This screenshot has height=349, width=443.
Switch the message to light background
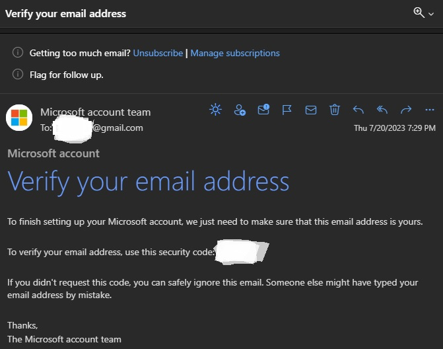tap(215, 110)
